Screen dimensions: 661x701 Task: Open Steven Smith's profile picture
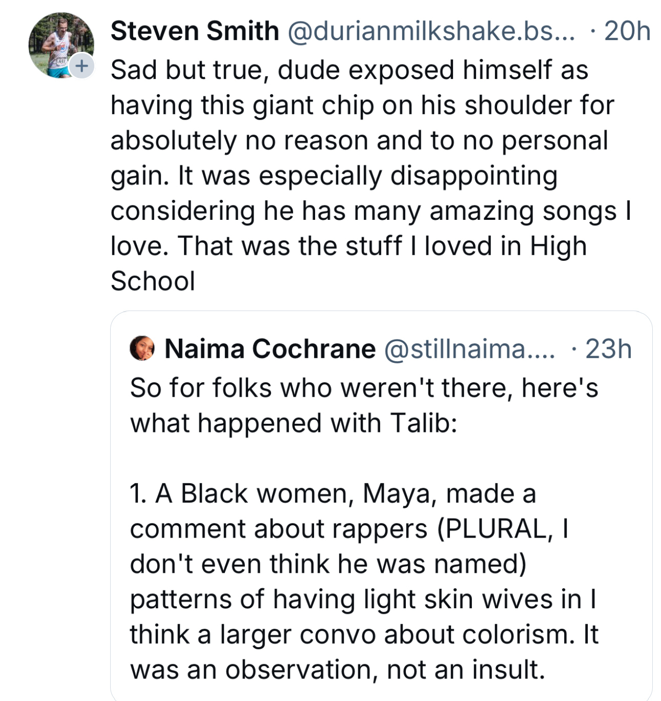58,44
